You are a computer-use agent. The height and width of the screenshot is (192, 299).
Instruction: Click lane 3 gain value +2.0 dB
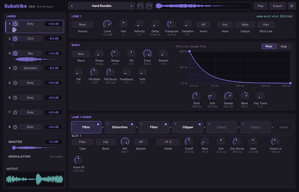click(x=53, y=53)
